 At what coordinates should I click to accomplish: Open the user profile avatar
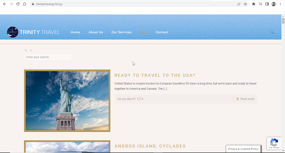274,4
